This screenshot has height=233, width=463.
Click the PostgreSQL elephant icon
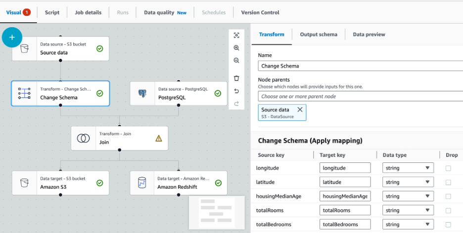pyautogui.click(x=142, y=93)
